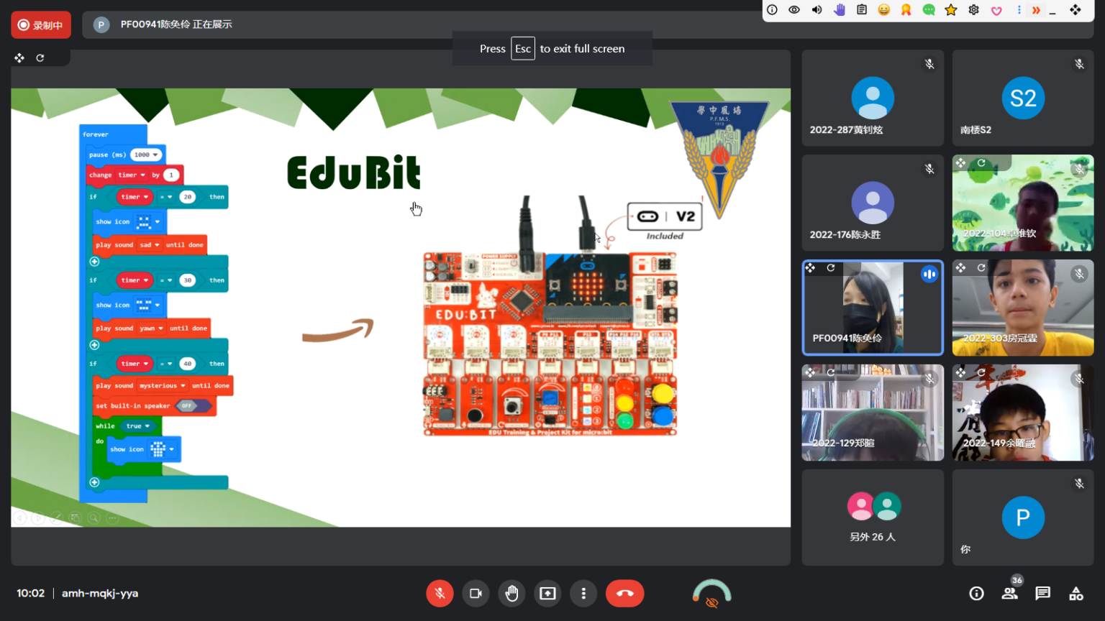1105x621 pixels.
Task: Open blue vertical dots menu in extension toolbar
Action: [1019, 10]
